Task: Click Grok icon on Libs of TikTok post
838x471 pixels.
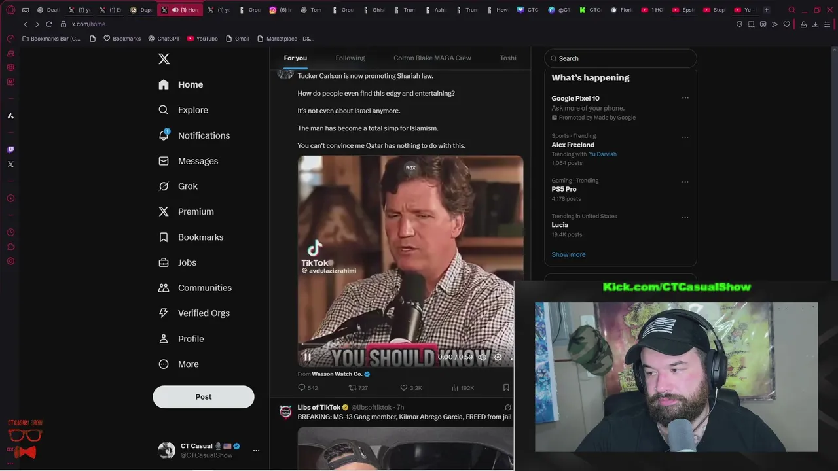Action: pos(508,408)
